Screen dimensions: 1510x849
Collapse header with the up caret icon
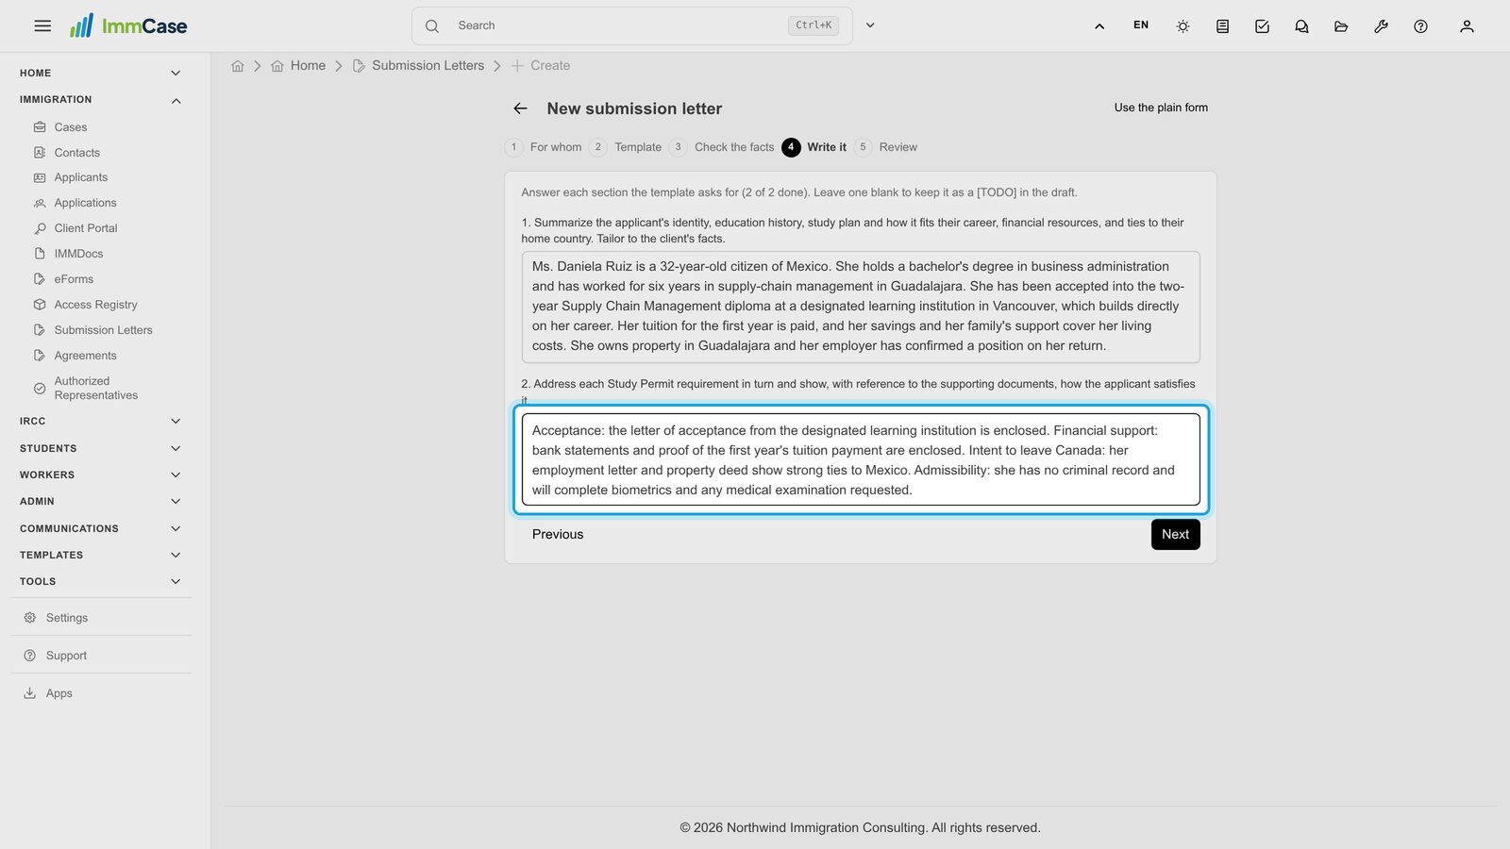click(1099, 26)
